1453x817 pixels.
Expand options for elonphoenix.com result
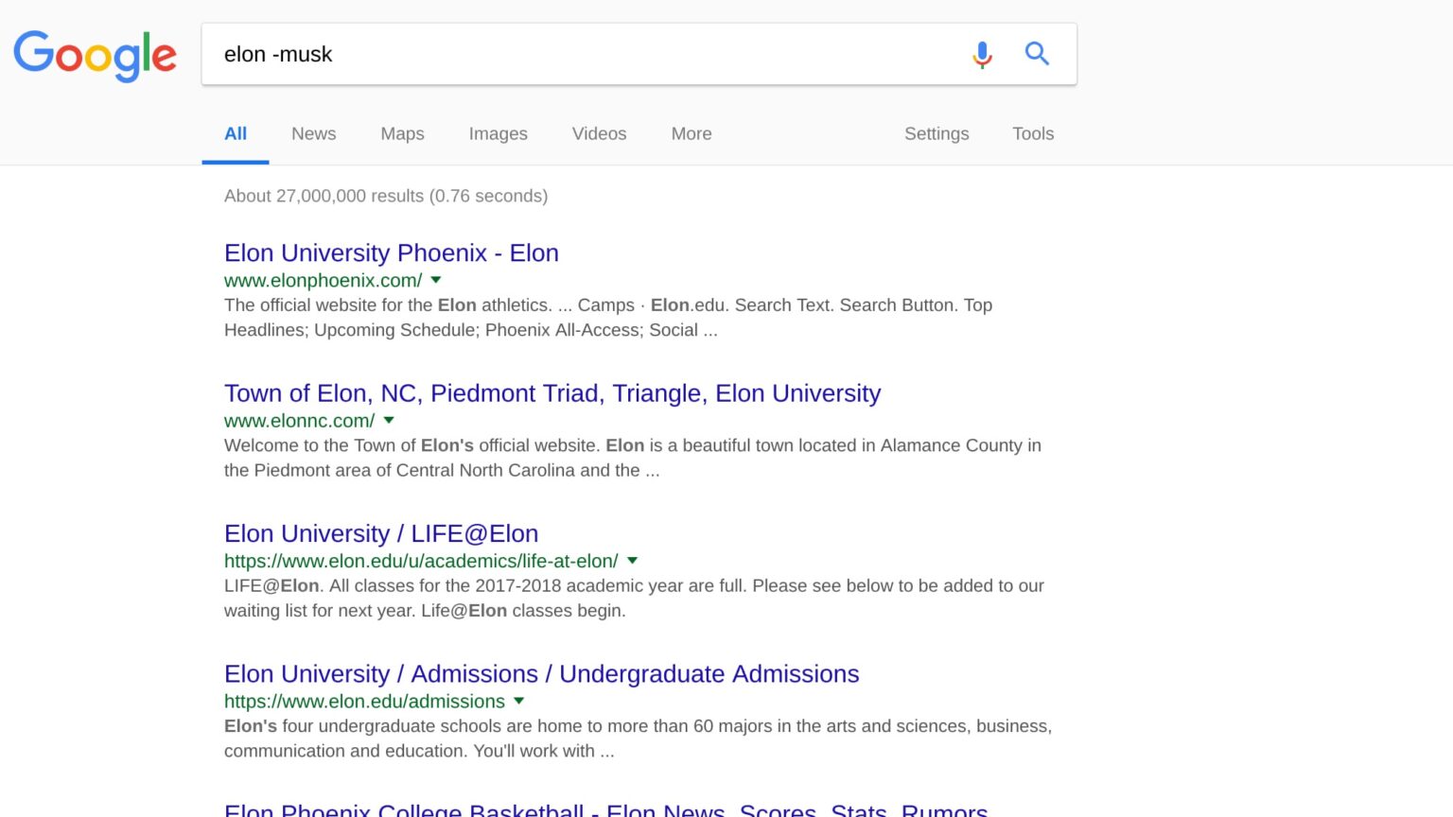(x=435, y=280)
